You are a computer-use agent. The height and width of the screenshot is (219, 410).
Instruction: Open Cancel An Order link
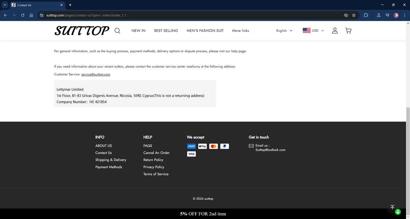pyautogui.click(x=156, y=153)
